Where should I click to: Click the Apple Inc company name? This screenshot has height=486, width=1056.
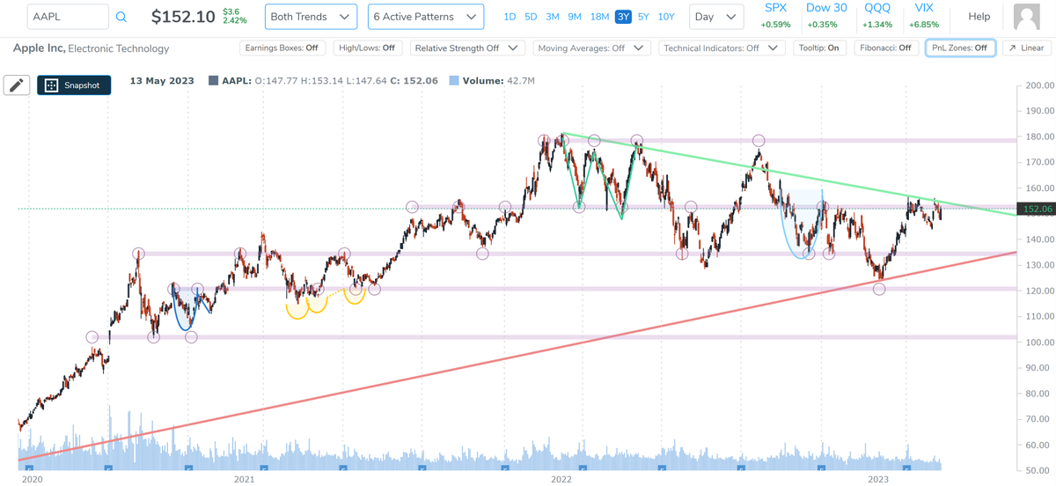[x=38, y=48]
